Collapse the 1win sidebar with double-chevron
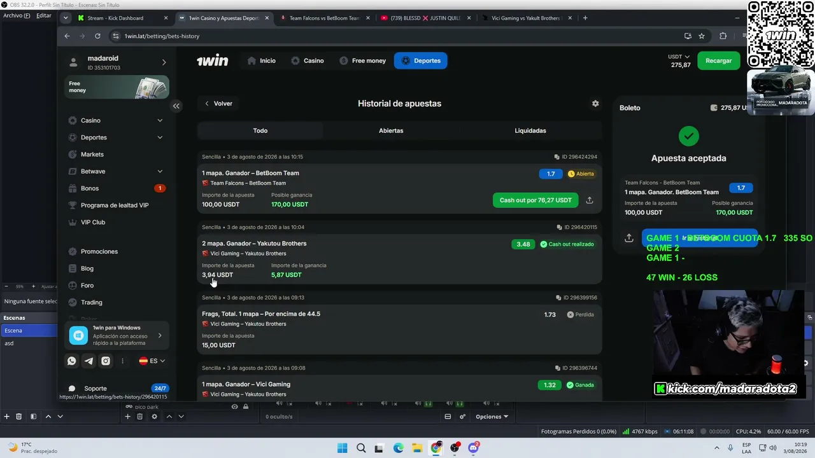 click(176, 106)
